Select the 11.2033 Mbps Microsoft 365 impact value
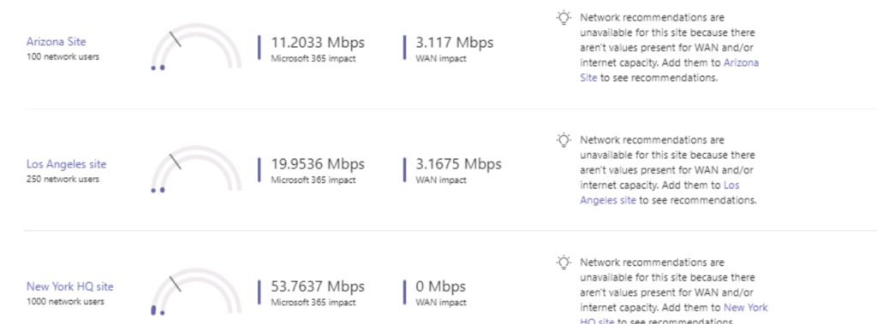Image resolution: width=877 pixels, height=324 pixels. (x=318, y=43)
